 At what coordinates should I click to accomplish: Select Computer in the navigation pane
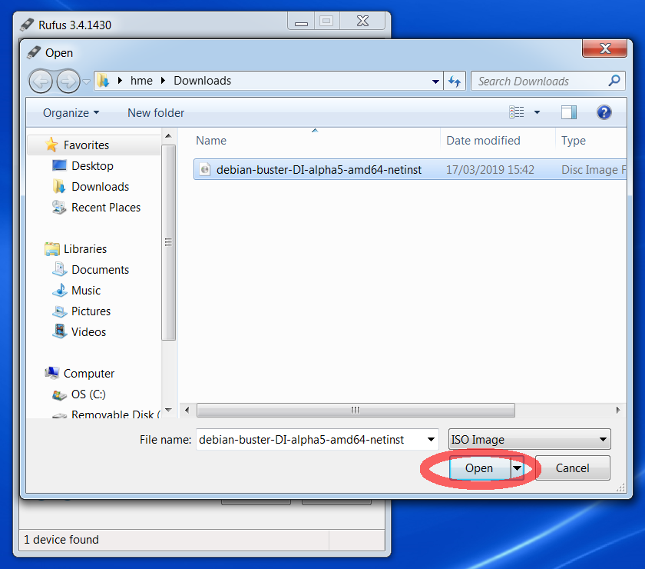(89, 373)
